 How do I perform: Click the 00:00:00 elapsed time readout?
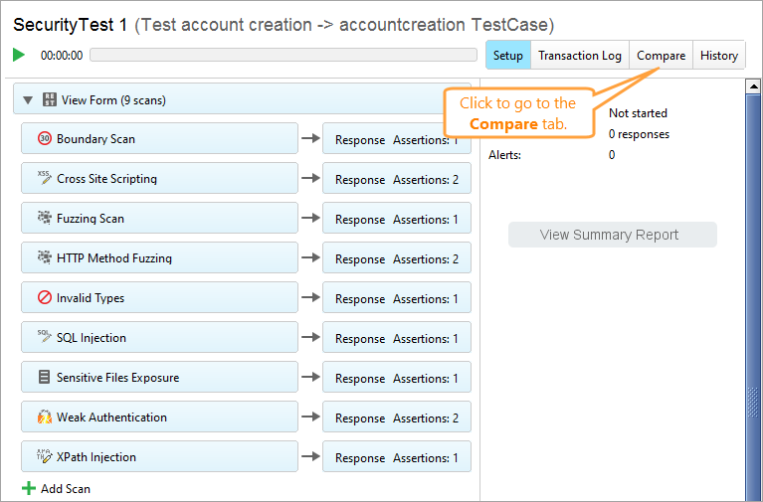pyautogui.click(x=62, y=56)
